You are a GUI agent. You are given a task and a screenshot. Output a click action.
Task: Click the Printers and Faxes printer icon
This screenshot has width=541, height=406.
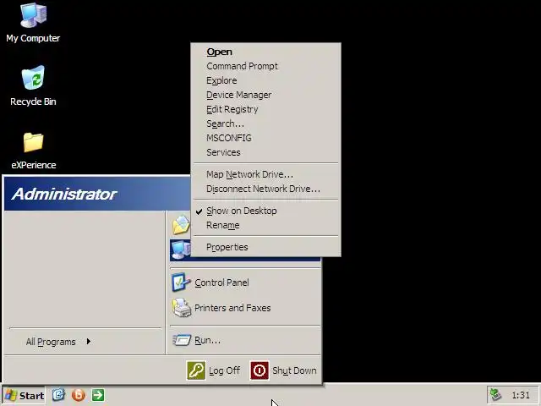pos(182,308)
